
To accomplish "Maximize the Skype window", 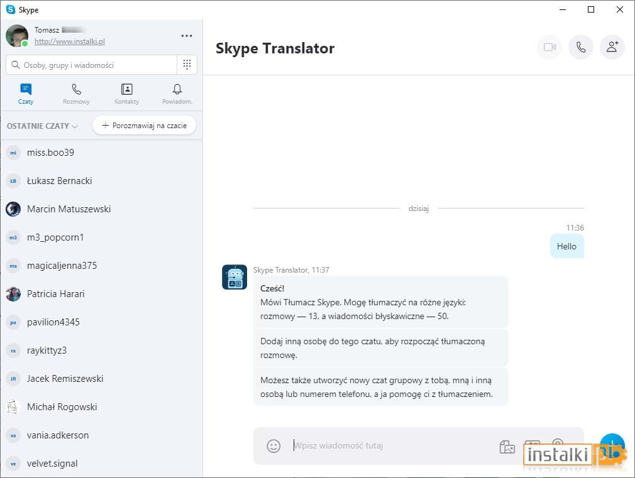I will point(591,9).
